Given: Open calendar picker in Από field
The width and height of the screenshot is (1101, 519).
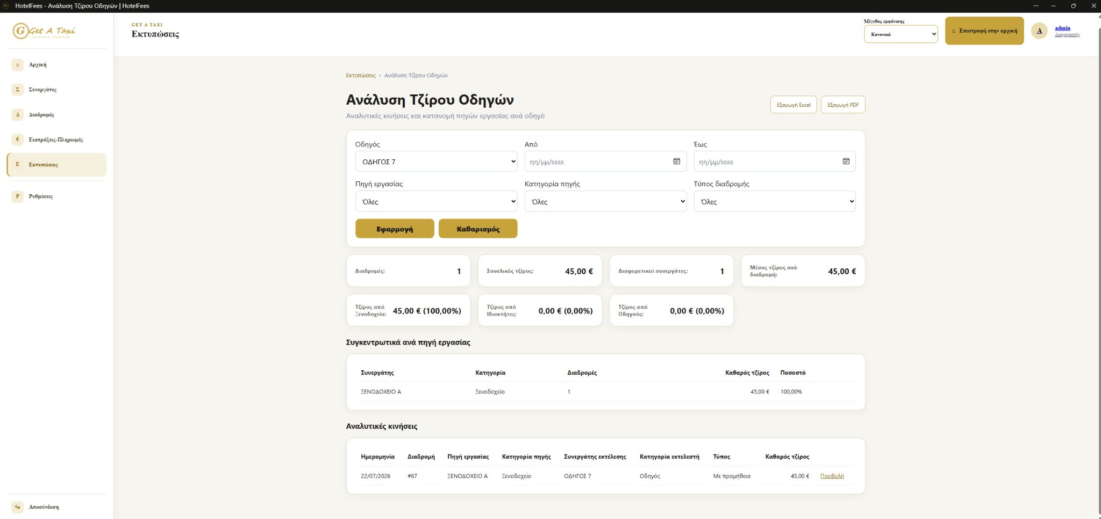Looking at the screenshot, I should [x=677, y=162].
